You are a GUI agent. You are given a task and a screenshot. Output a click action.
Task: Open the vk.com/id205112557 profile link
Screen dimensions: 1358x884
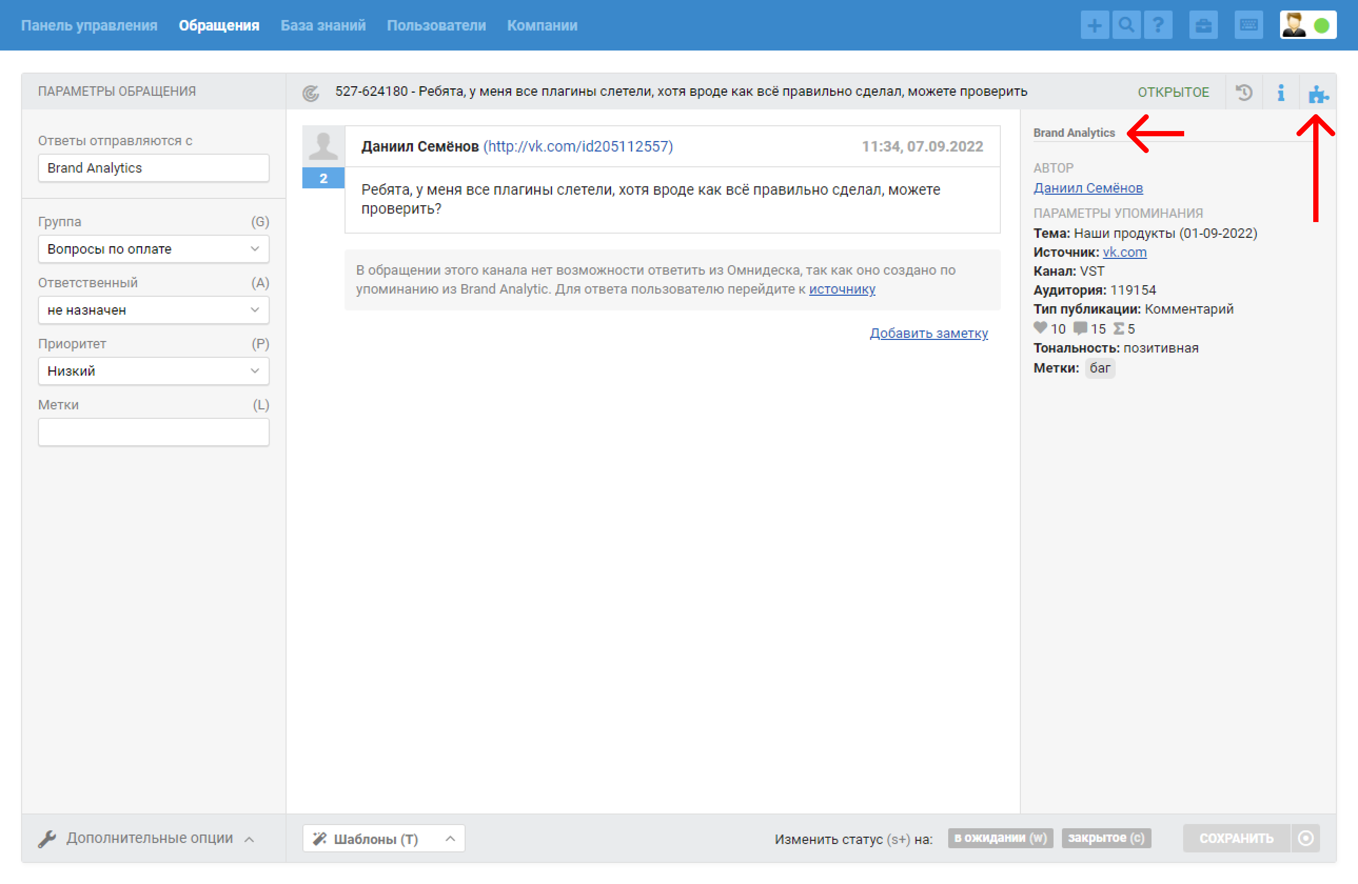[x=578, y=146]
